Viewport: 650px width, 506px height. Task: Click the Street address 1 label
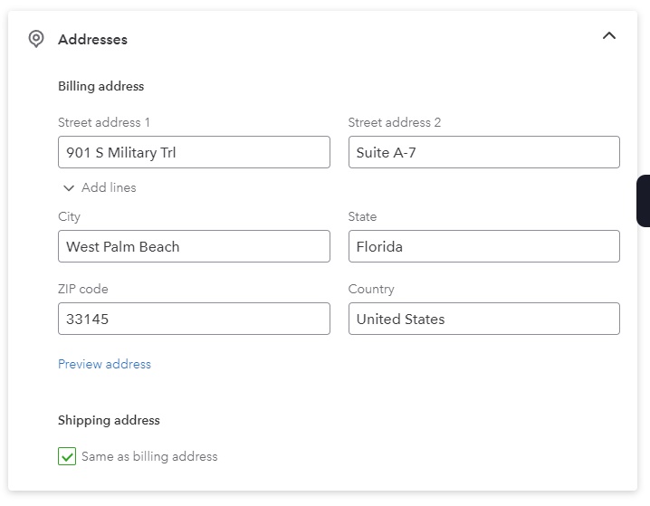(103, 122)
